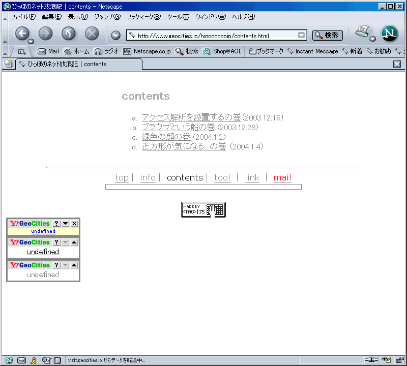Open the ファイル(F) menu
The width and height of the screenshot is (407, 366).
23,17
